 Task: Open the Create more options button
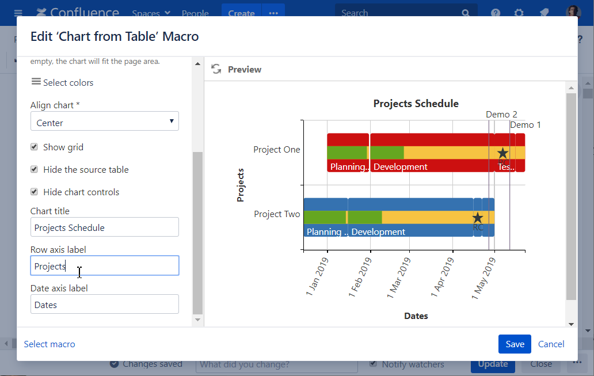pos(273,13)
